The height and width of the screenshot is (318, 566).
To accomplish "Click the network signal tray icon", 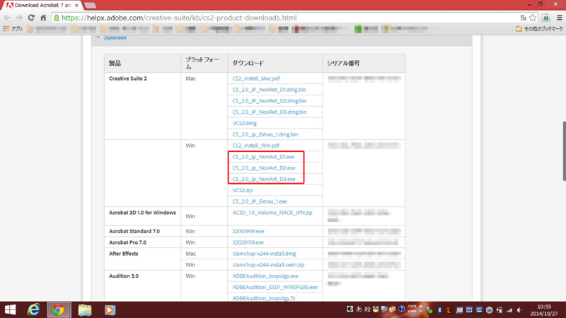I will click(x=509, y=310).
